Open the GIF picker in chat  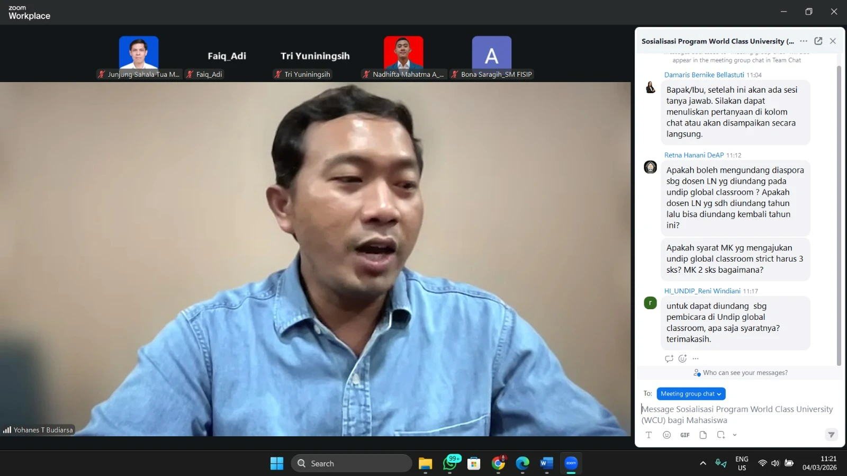coord(685,435)
